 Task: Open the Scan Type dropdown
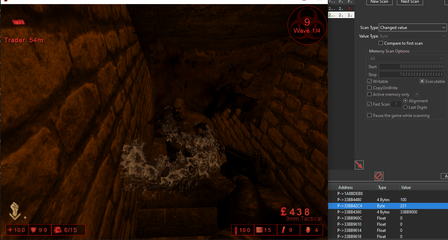[412, 28]
